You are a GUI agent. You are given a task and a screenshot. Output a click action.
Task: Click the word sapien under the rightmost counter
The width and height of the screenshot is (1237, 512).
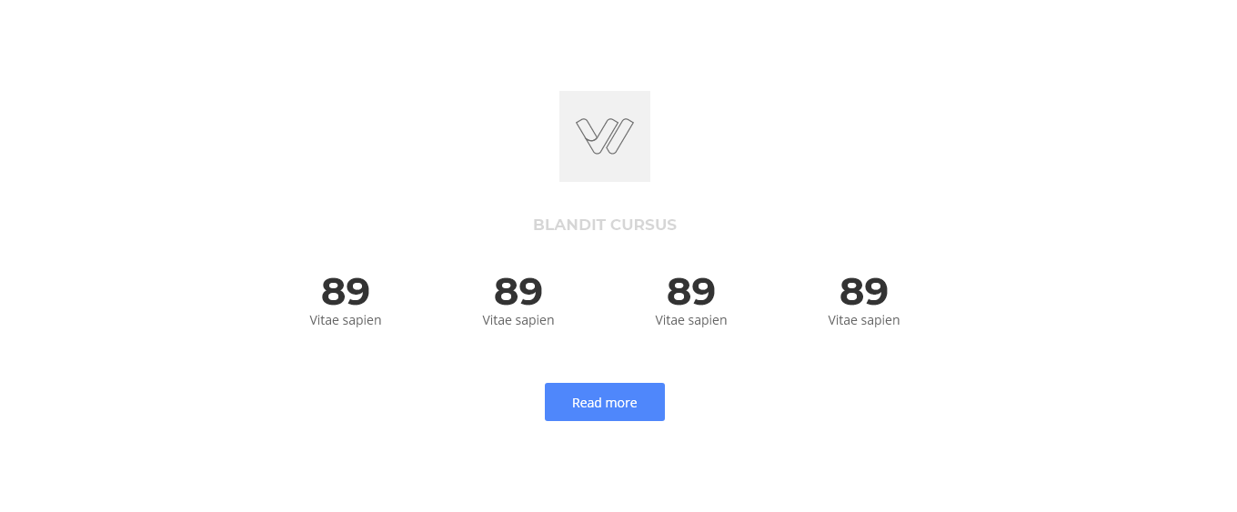tap(880, 321)
